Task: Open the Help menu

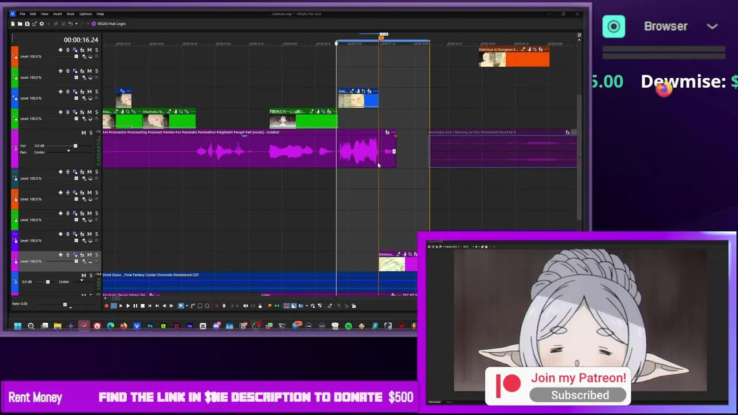Action: point(100,14)
